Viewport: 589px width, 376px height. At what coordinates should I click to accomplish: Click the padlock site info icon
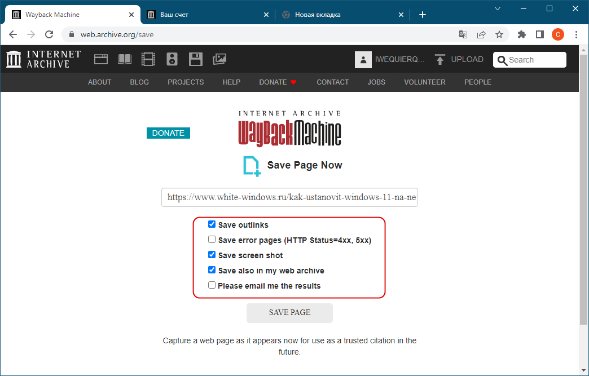coord(72,34)
